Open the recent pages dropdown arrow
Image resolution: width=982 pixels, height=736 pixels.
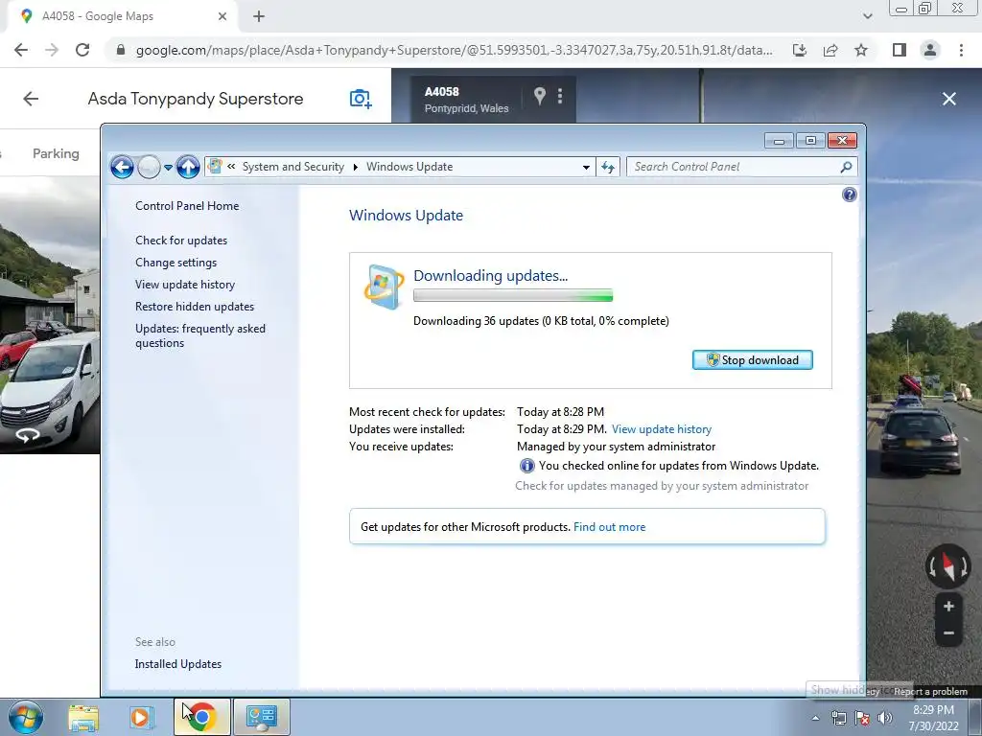(x=168, y=167)
